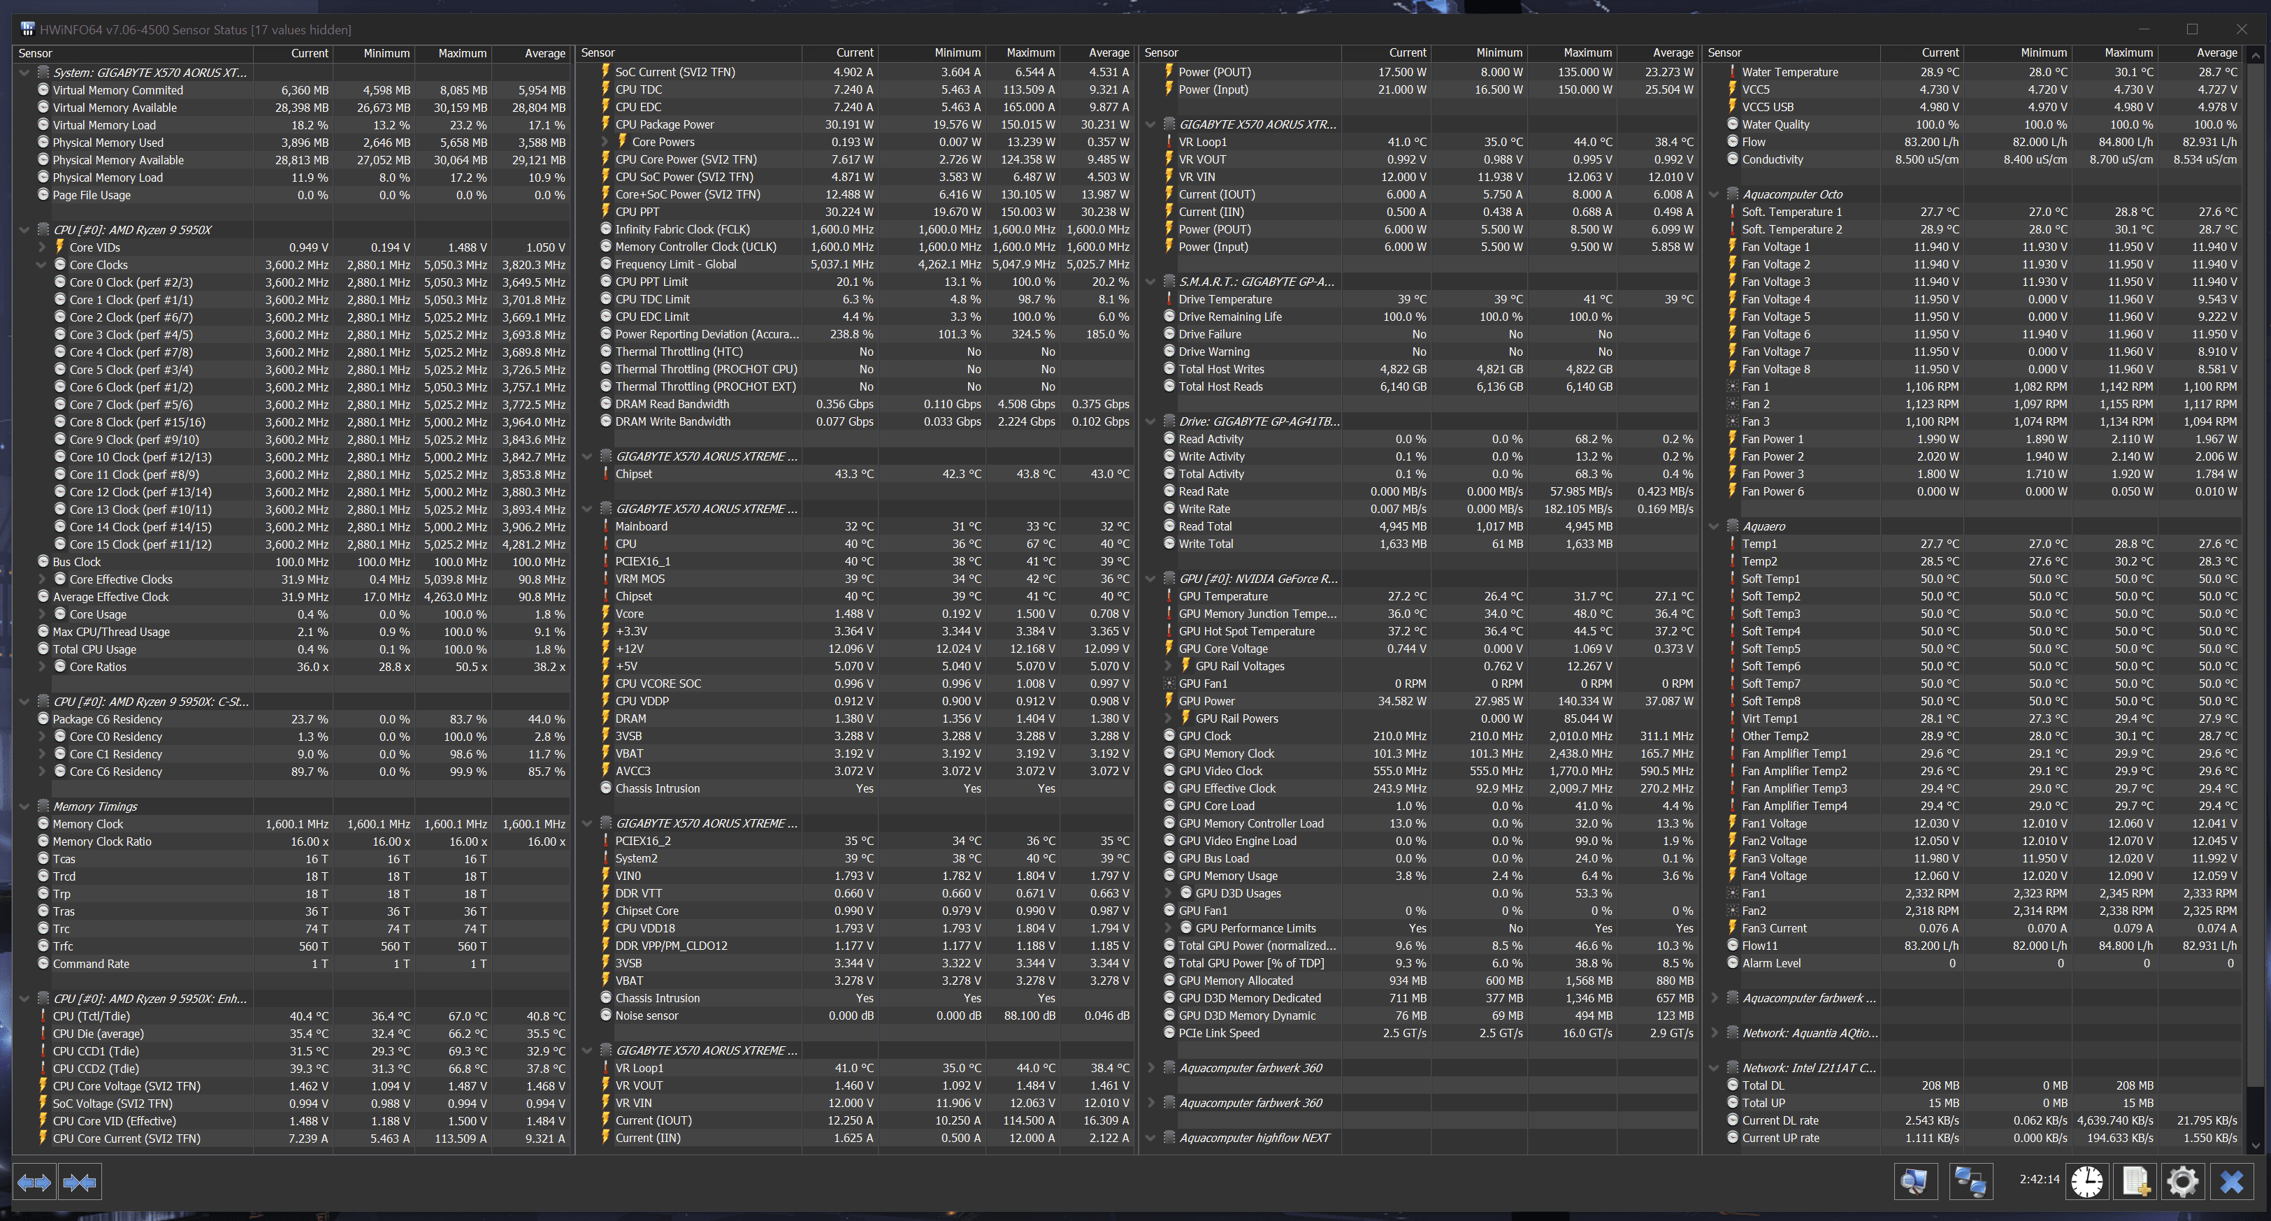This screenshot has height=1221, width=2271.
Task: Click the GPU Temperature thermometer icon
Action: [1169, 596]
